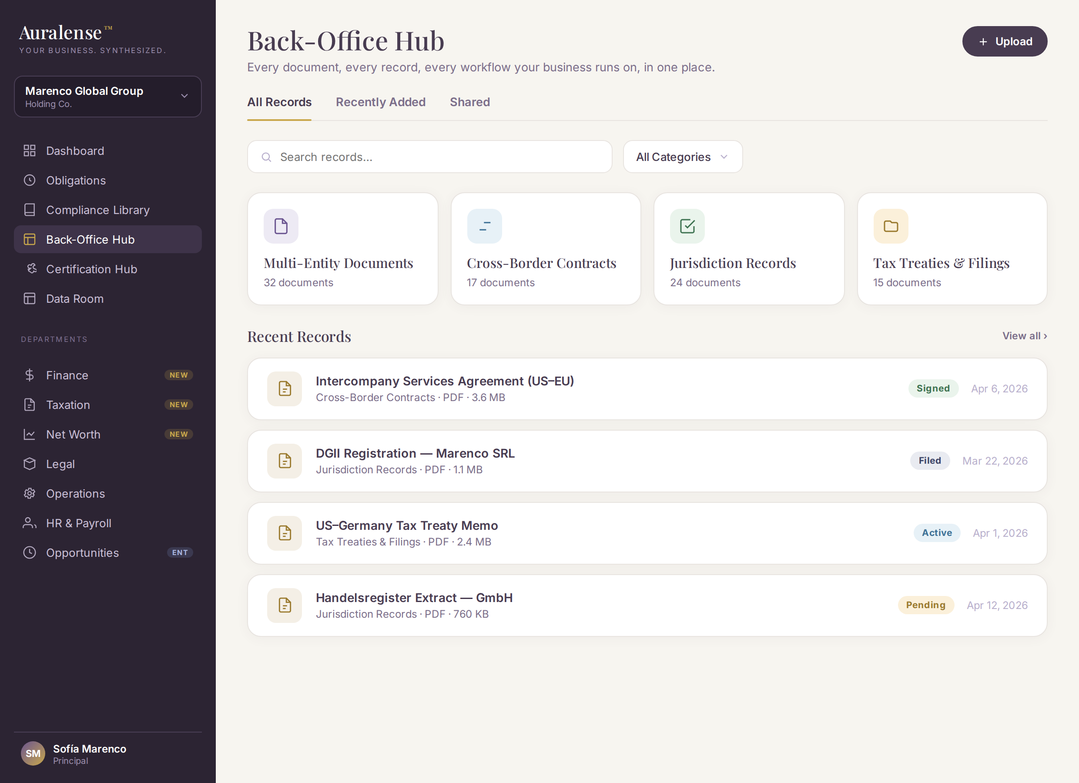The height and width of the screenshot is (783, 1079).
Task: Click the DGII Registration file icon
Action: [285, 461]
